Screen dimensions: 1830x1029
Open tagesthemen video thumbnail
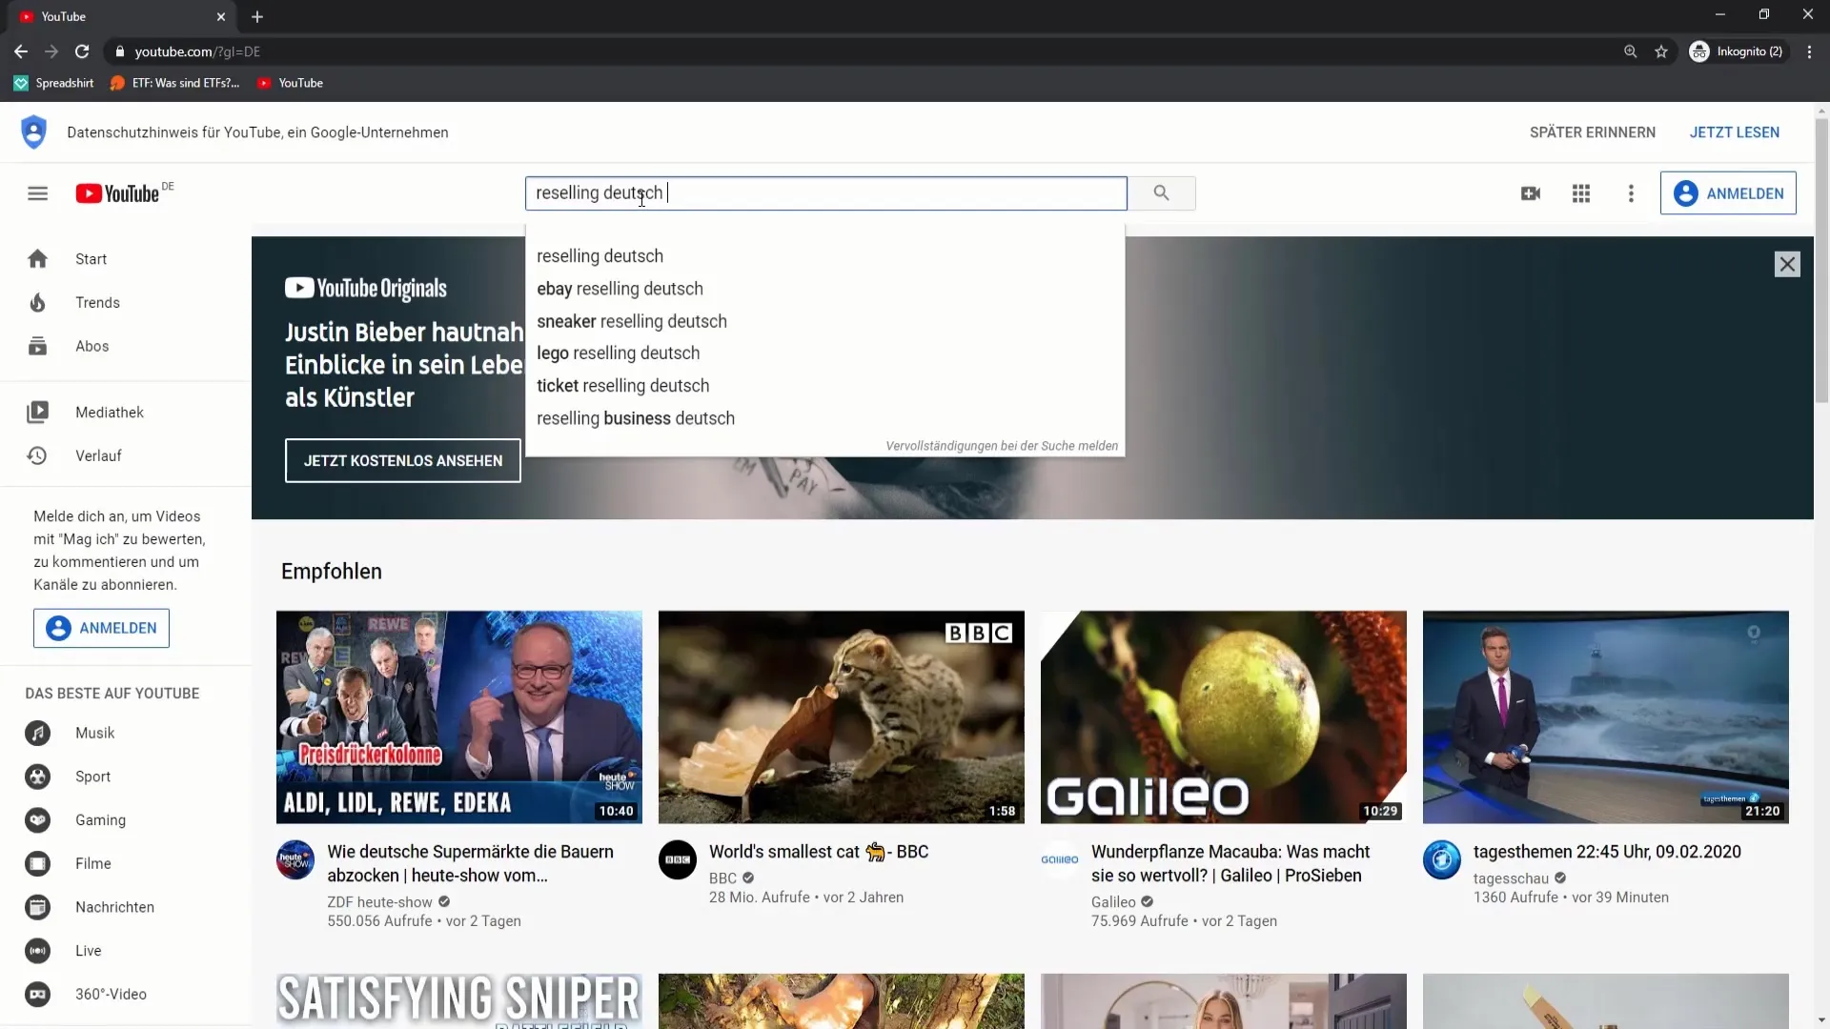(x=1606, y=717)
